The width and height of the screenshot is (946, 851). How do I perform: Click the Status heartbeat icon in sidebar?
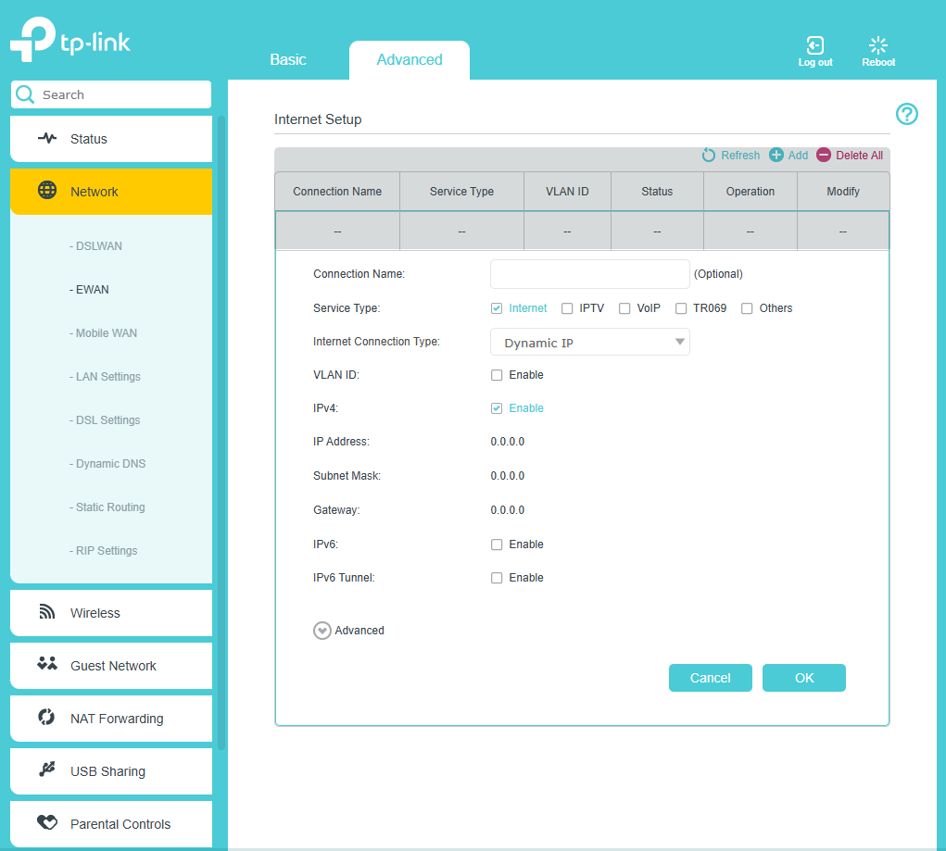click(x=47, y=138)
